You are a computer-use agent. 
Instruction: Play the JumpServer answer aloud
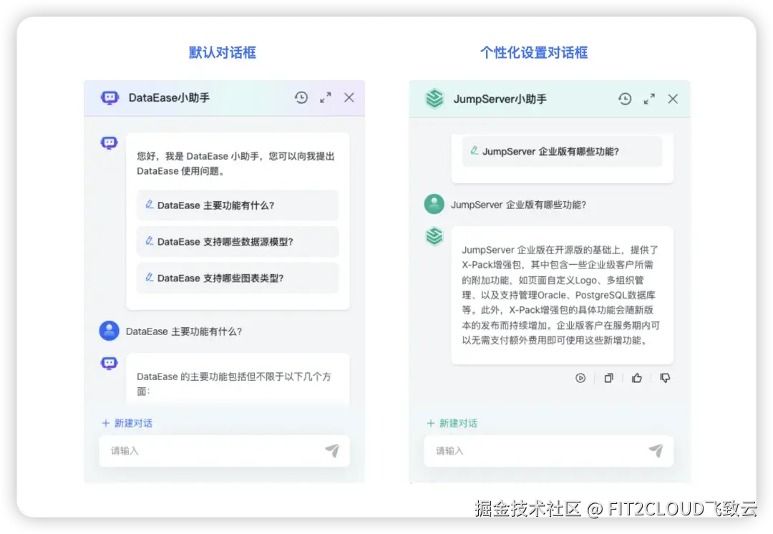pyautogui.click(x=580, y=378)
